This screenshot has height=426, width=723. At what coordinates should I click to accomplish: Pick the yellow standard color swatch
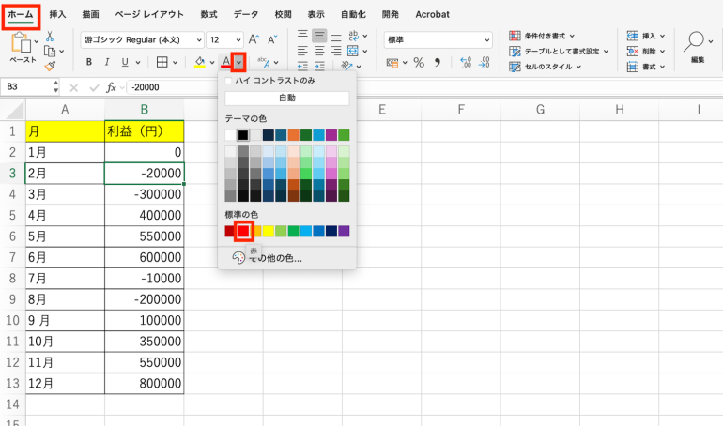(x=269, y=231)
